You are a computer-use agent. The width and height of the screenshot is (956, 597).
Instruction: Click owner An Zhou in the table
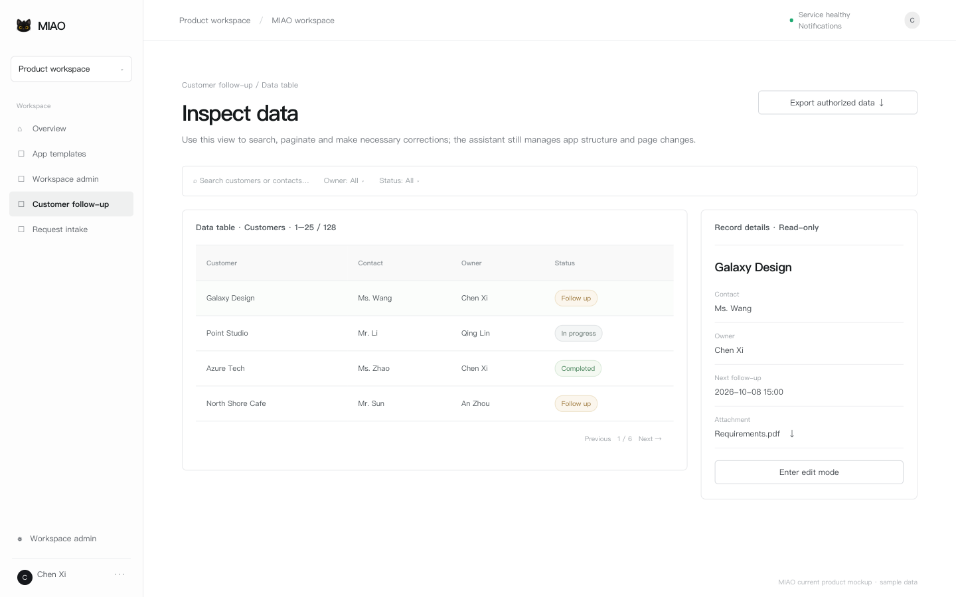pyautogui.click(x=475, y=404)
